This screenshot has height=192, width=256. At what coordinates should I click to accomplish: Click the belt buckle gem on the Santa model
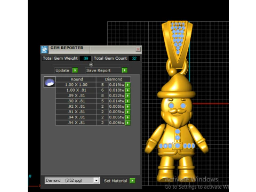[x=177, y=146]
